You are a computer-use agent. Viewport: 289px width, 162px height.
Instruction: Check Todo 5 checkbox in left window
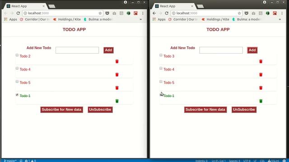(17, 81)
